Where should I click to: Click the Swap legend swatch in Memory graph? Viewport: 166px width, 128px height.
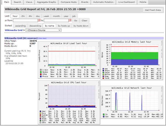click(x=103, y=76)
